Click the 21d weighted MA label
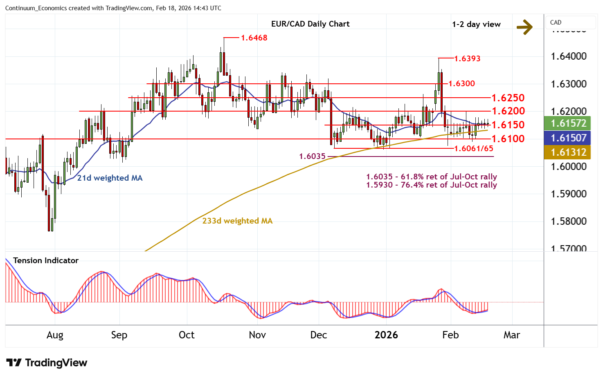This screenshot has height=378, width=603. click(110, 178)
